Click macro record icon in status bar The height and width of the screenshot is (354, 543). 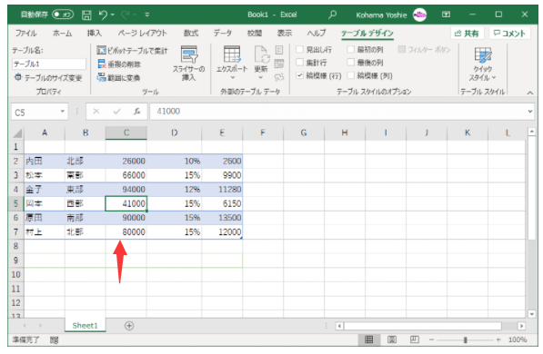pos(54,340)
